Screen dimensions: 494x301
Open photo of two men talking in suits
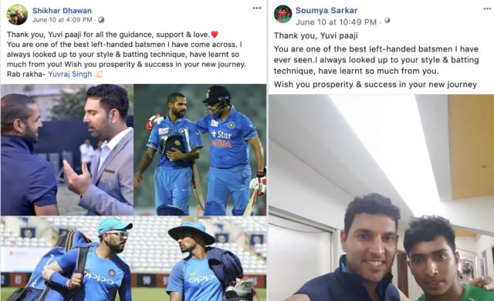coord(67,149)
